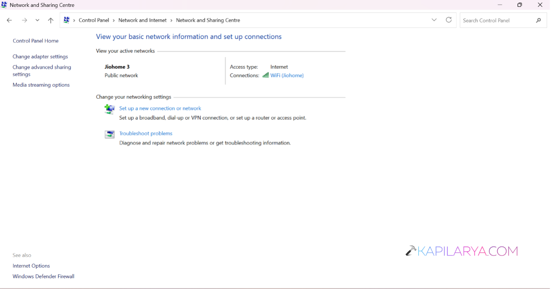The width and height of the screenshot is (551, 289).
Task: Click the new connection setup icon
Action: click(x=110, y=109)
